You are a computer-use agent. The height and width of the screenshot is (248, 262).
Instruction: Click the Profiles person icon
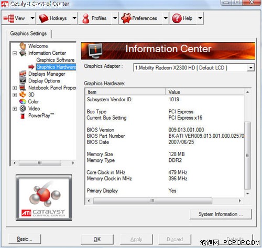(x=86, y=18)
